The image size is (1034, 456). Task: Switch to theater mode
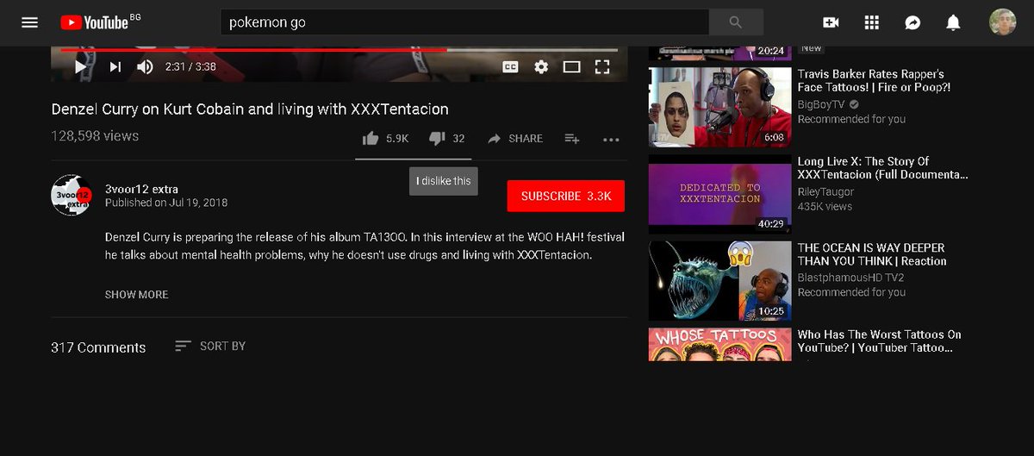click(x=571, y=66)
